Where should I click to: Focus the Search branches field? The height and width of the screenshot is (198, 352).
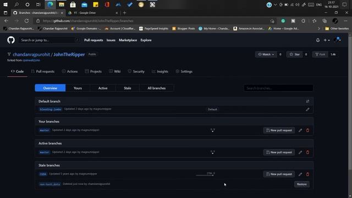pos(278,88)
